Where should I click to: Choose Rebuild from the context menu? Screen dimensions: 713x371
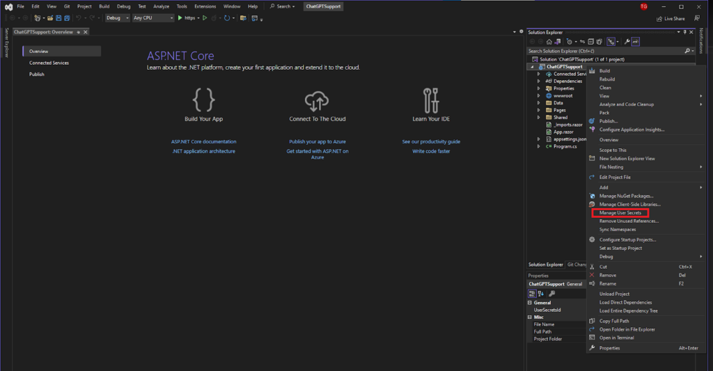coord(606,79)
